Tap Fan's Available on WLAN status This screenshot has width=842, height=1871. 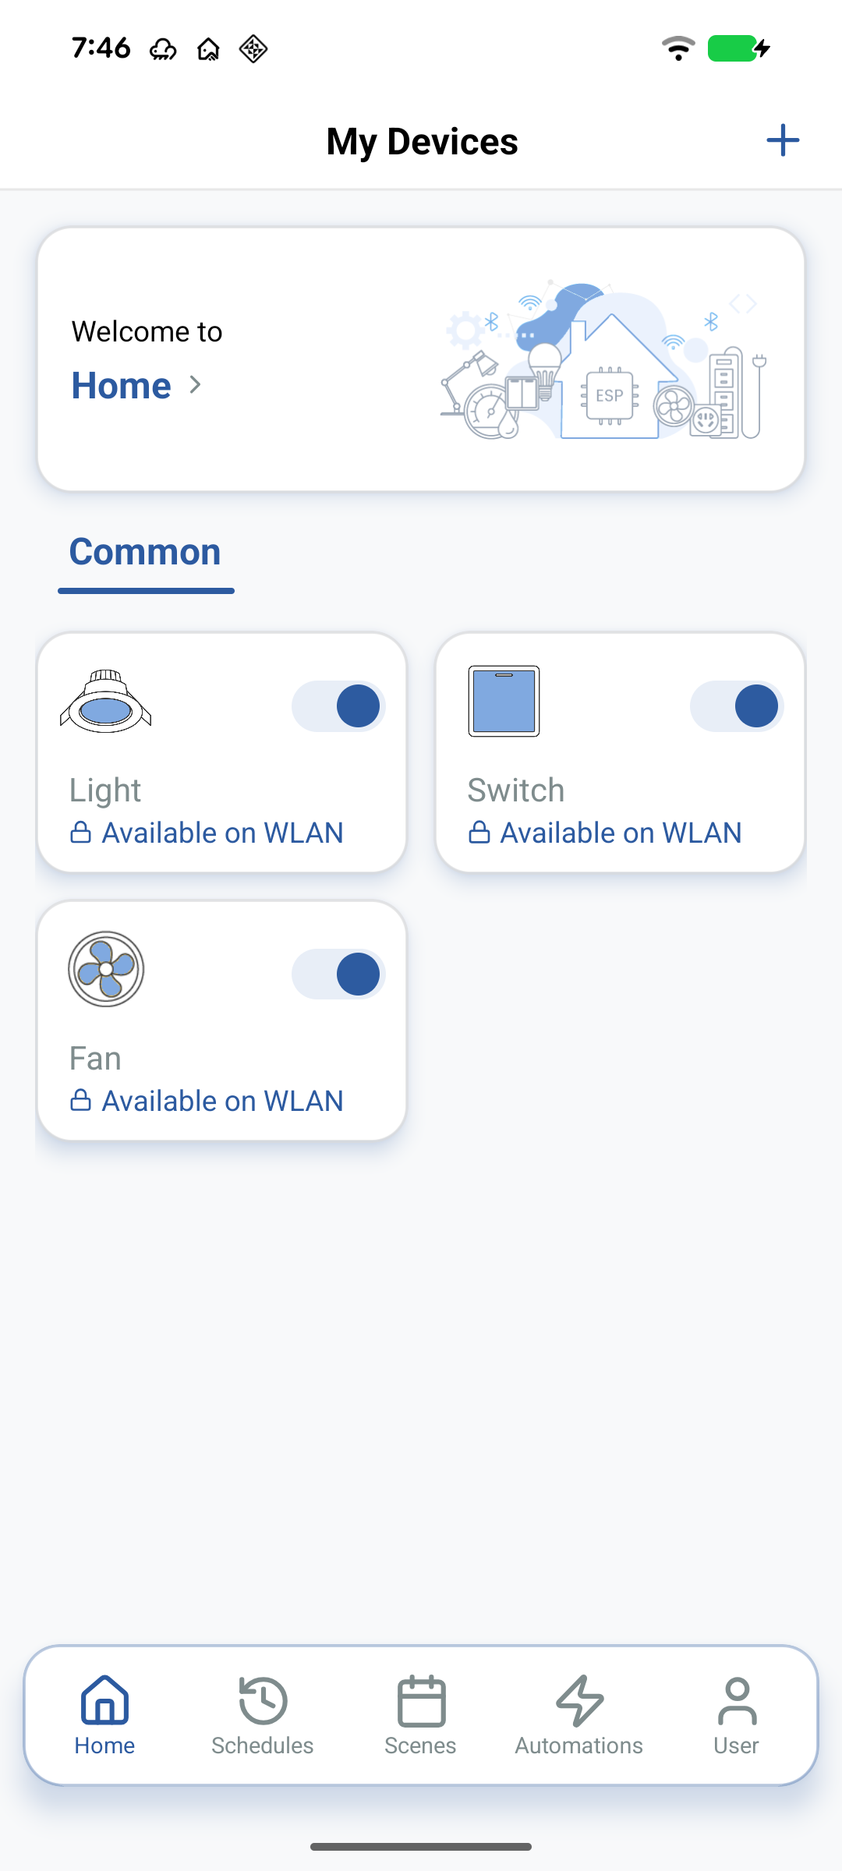[x=222, y=1101]
